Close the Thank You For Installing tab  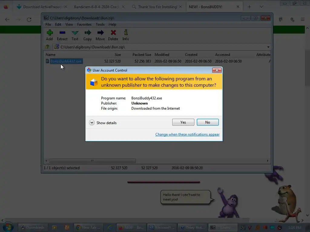[x=180, y=7]
